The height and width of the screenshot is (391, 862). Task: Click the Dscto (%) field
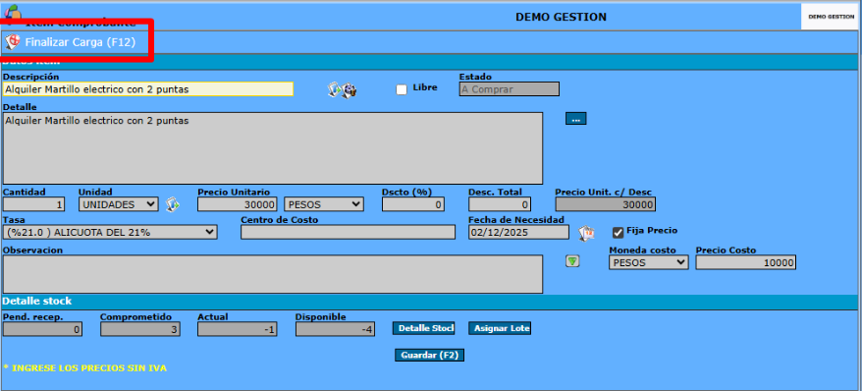point(413,204)
